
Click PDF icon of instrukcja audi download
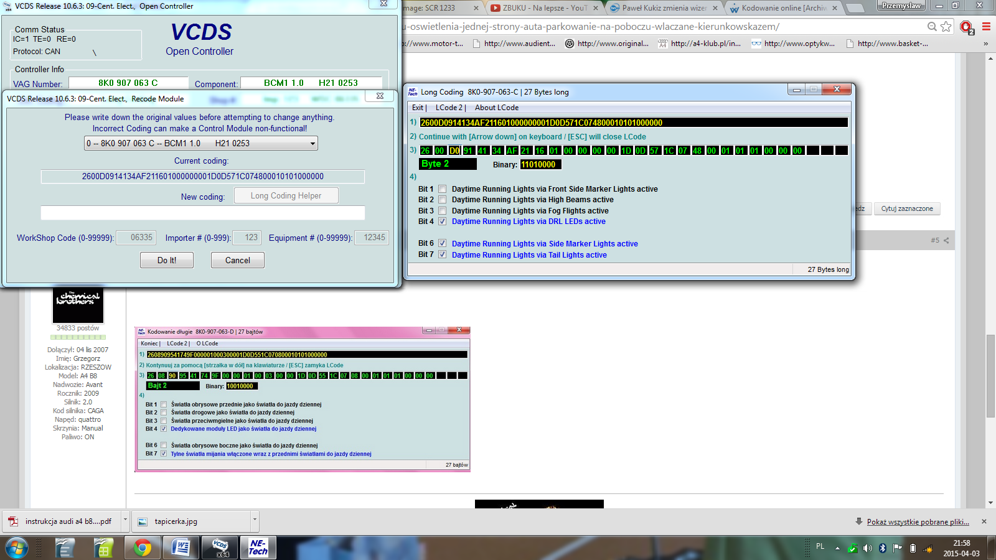point(13,521)
